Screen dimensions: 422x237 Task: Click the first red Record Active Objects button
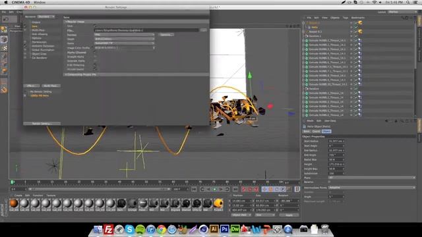(244, 190)
